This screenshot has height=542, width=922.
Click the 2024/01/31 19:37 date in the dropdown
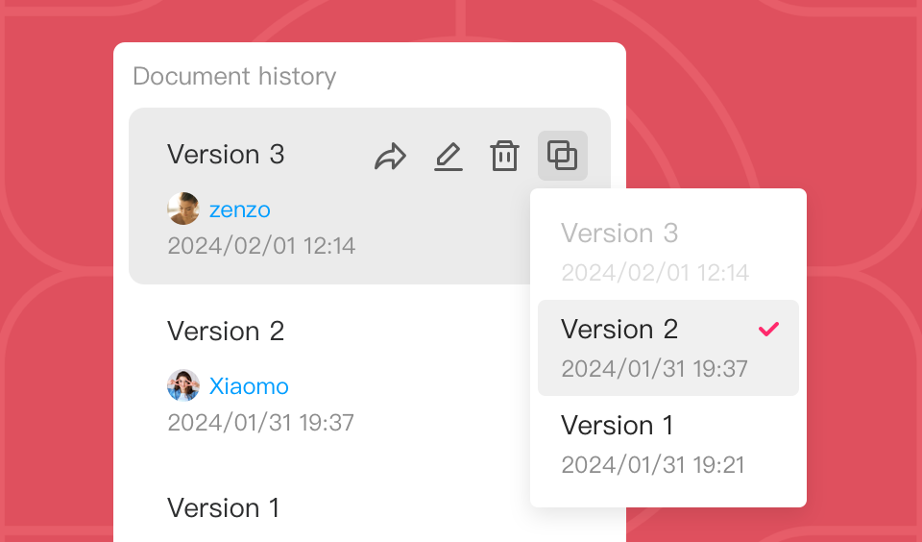654,368
